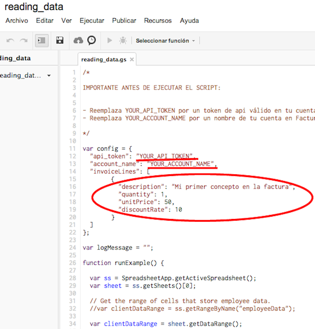Start debugging with the bug icon
The image size is (315, 329).
click(123, 40)
